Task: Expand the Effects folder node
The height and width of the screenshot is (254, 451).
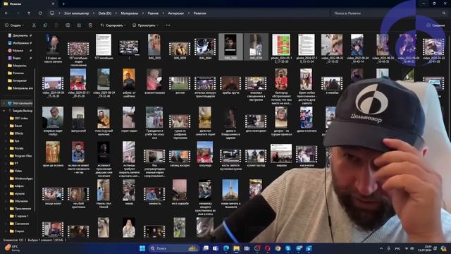Action: coord(6,133)
